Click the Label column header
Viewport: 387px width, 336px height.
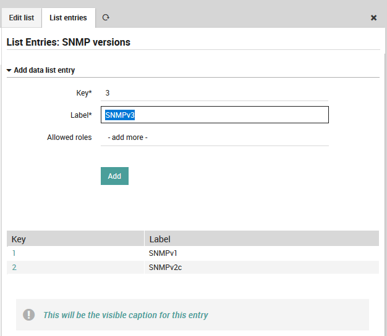point(159,239)
